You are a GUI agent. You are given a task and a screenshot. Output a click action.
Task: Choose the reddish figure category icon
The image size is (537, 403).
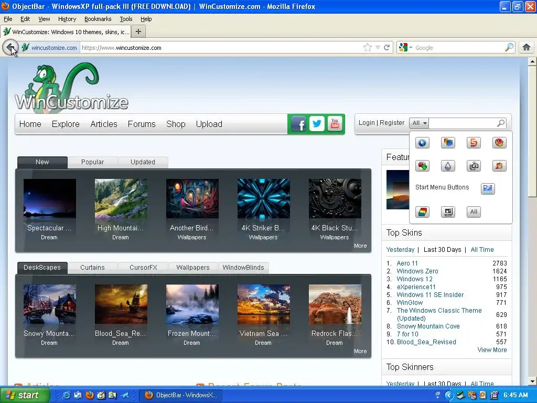point(499,166)
